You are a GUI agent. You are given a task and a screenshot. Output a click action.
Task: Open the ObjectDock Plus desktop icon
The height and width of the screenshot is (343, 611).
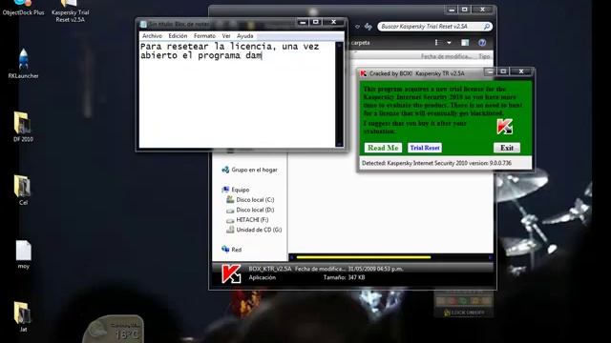pos(23,8)
